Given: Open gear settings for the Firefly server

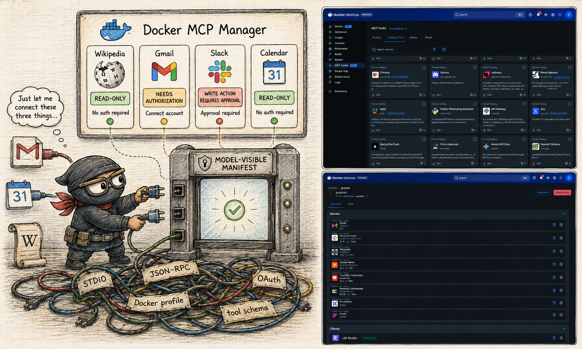Looking at the screenshot, I should coord(561,315).
